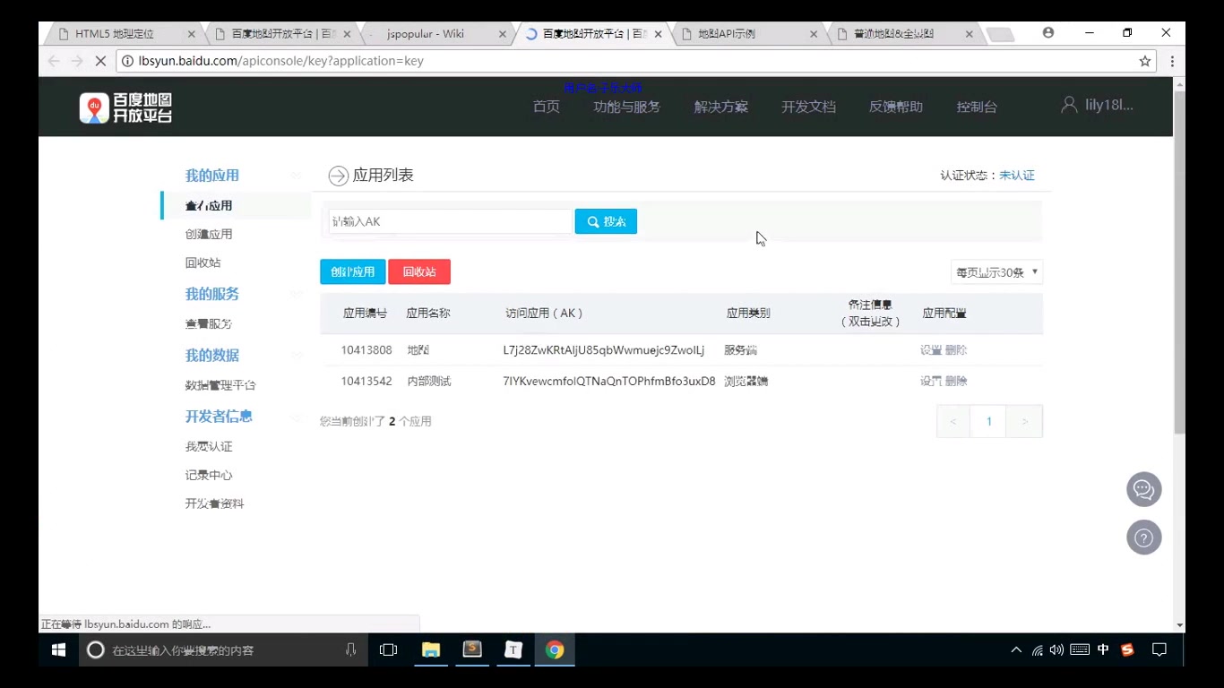
Task: Click the Sogou input method tray icon
Action: coord(1127,649)
